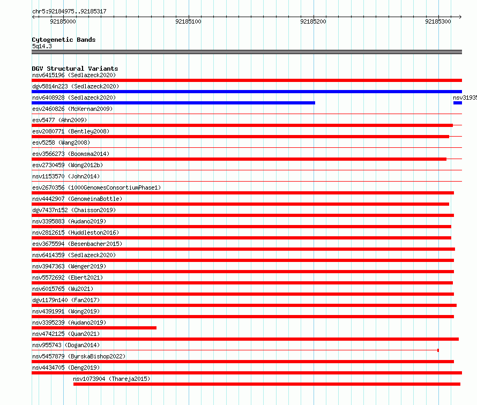Click the short blue bar under the cut-off nsv31935… label

click(x=458, y=103)
